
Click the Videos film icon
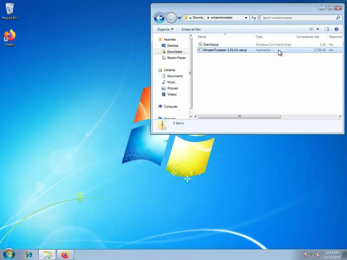pyautogui.click(x=164, y=94)
